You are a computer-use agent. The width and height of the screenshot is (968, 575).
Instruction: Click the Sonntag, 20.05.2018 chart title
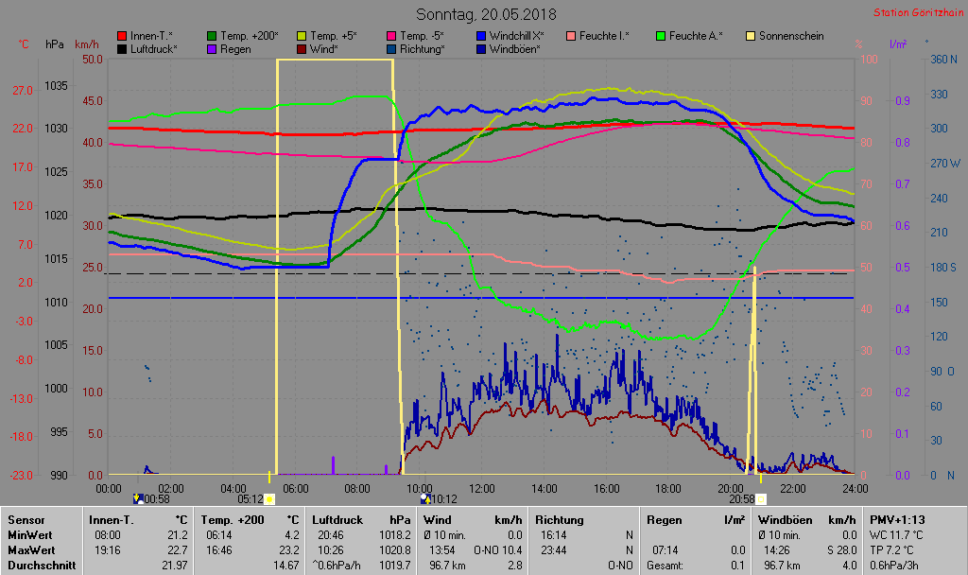[x=486, y=14]
